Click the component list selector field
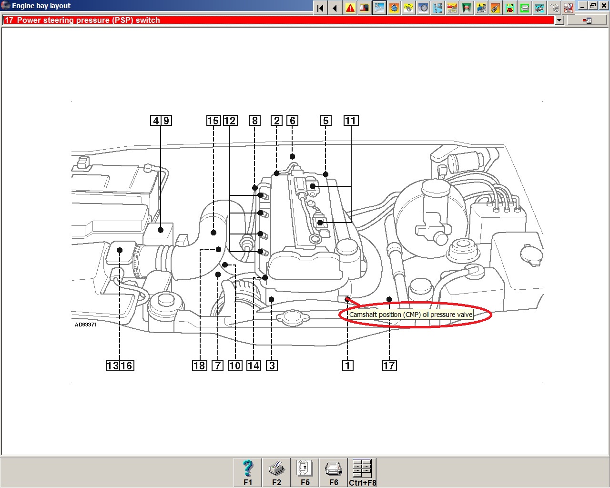The width and height of the screenshot is (610, 488). 279,20
